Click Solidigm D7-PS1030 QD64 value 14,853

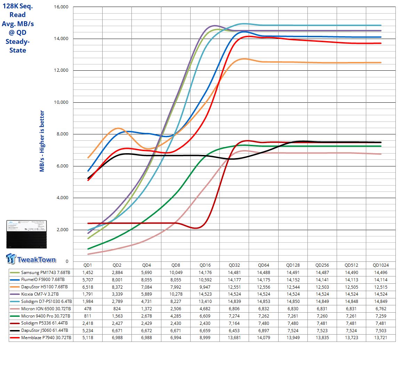tap(264, 302)
